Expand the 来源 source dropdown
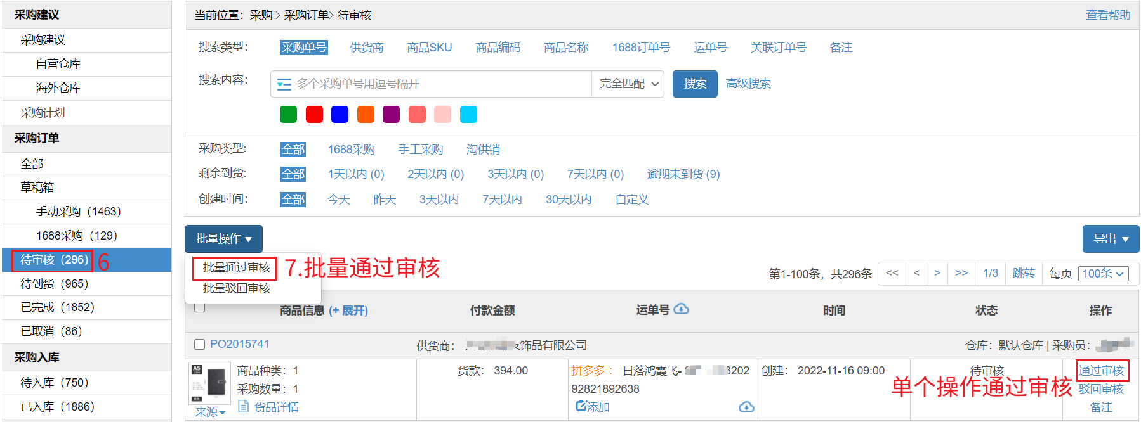The image size is (1141, 422). tap(210, 412)
